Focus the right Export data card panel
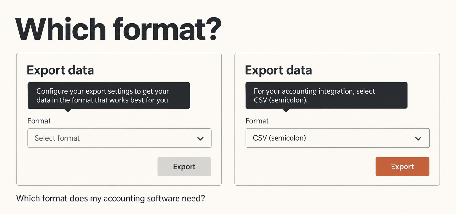 337,119
